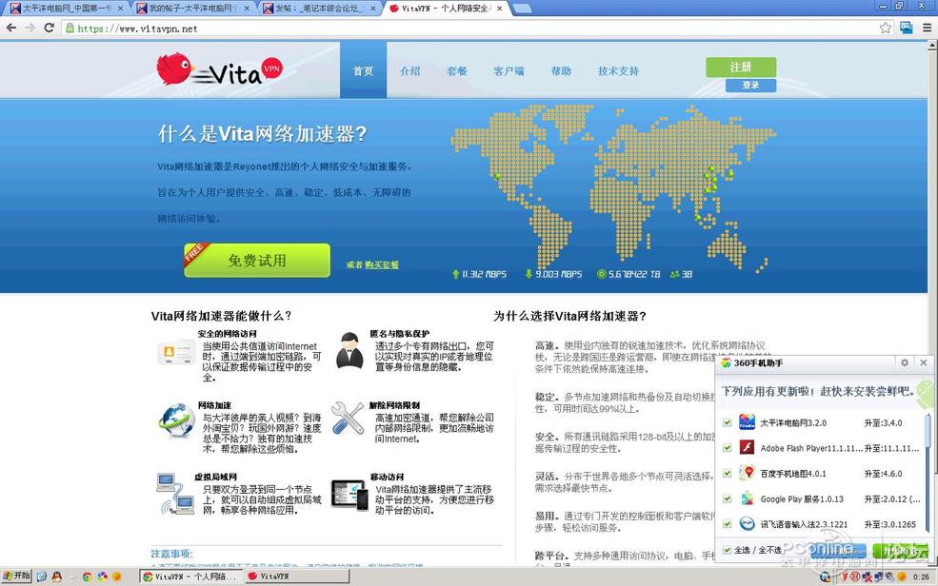Launch Chrome from the quick launch bar
The height and width of the screenshot is (586, 938).
88,576
